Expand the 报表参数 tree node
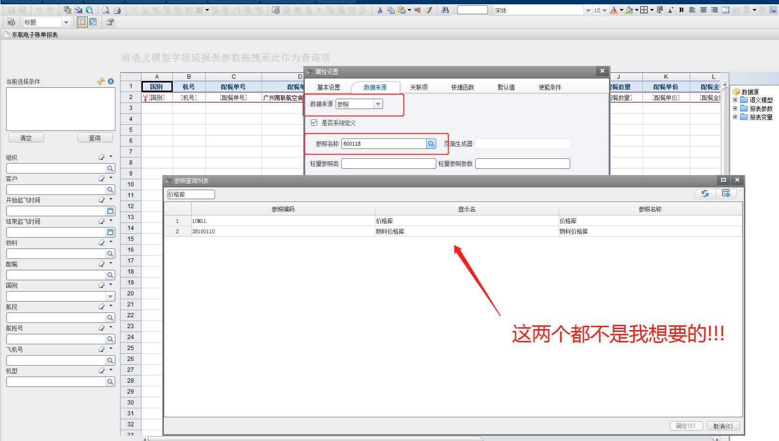 coord(735,109)
